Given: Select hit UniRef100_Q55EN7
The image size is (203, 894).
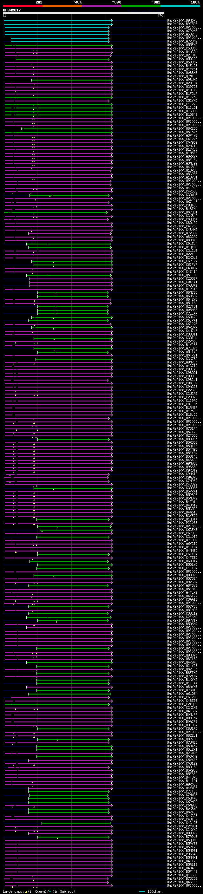Looking at the screenshot, I should point(182,45).
